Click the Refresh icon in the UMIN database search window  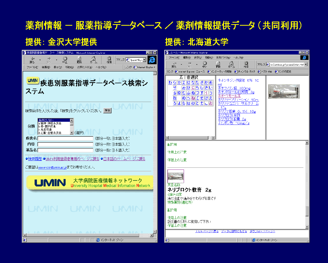coord(79,60)
